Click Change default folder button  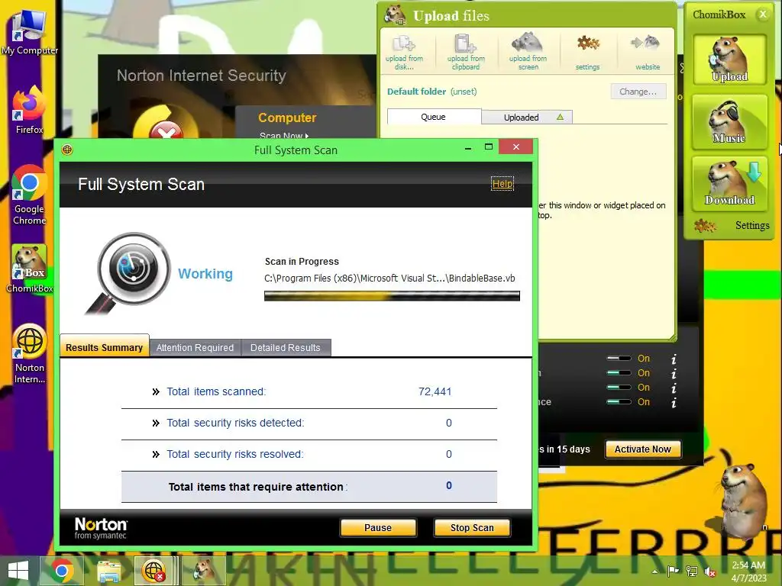[638, 92]
